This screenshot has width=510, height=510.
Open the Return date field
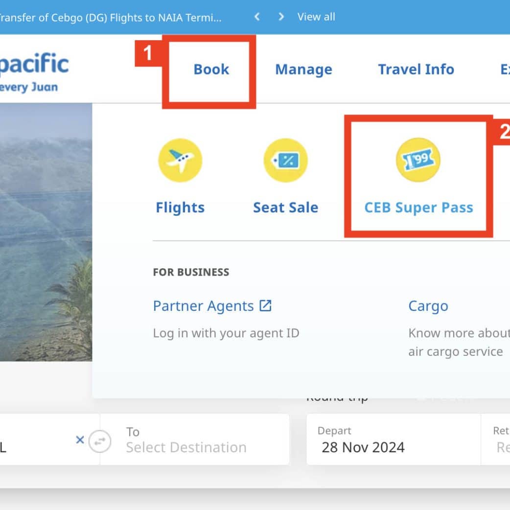pos(499,440)
